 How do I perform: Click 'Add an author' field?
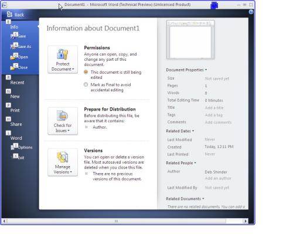[218, 178]
